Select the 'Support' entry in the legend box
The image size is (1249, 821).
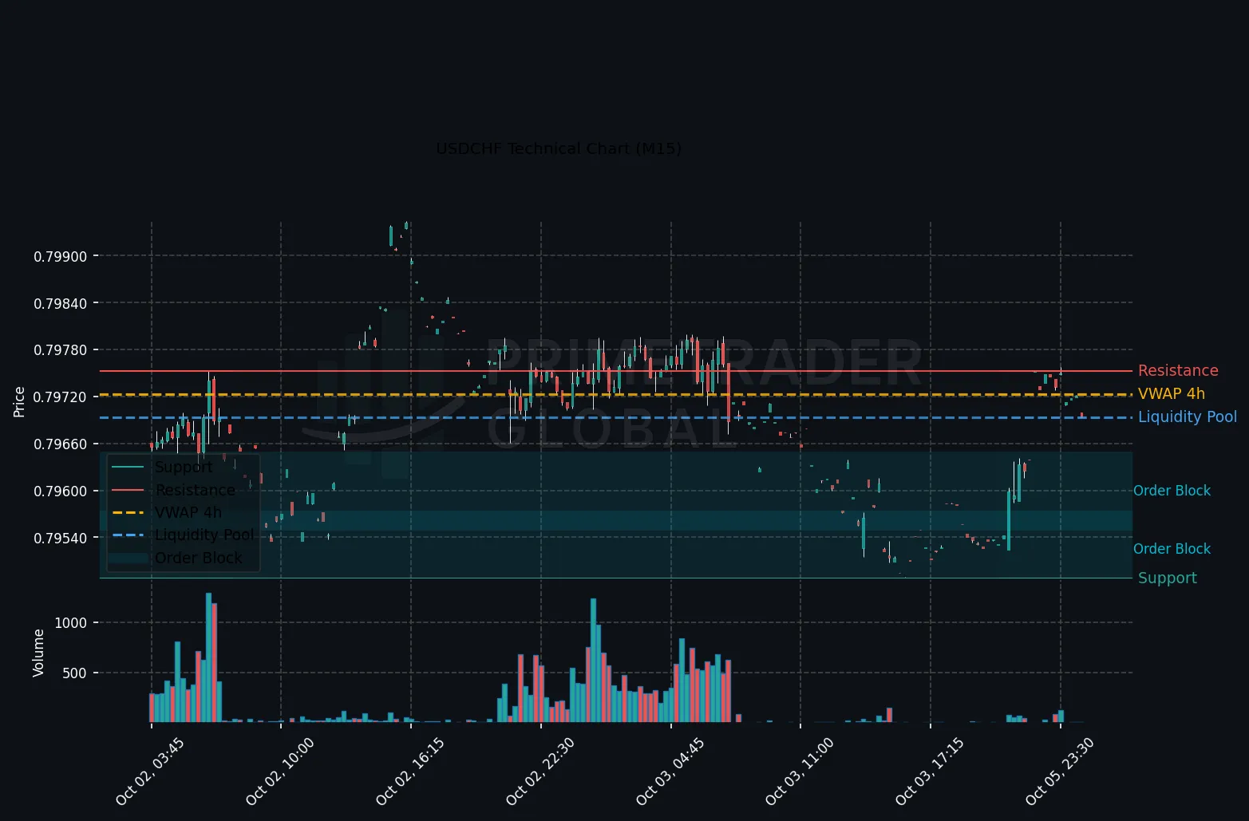(x=184, y=468)
